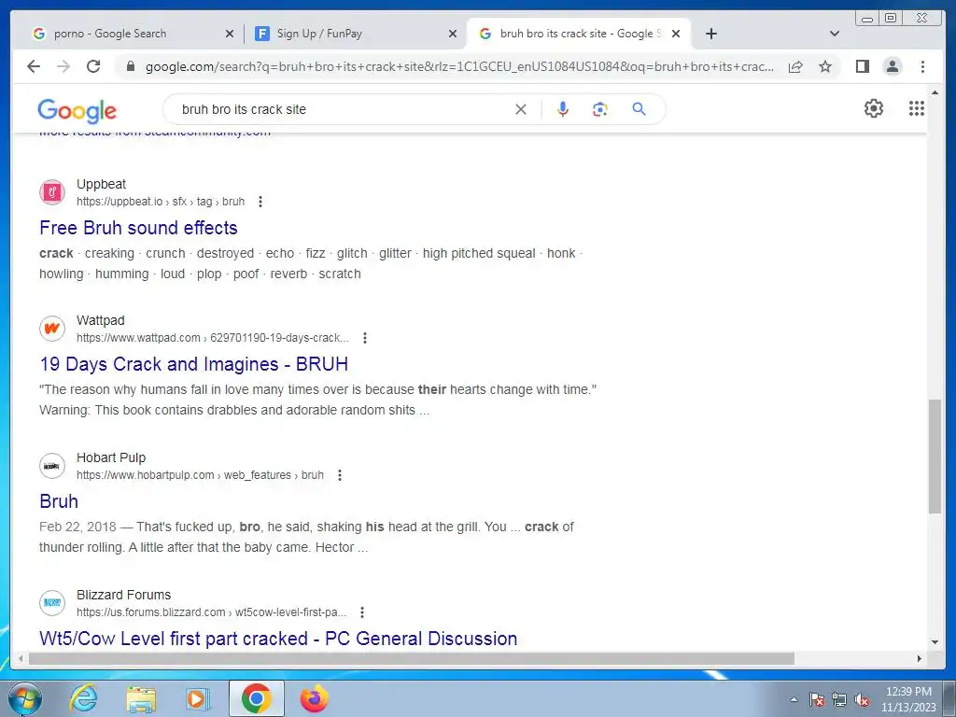Screen dimensions: 956x717
Task: Click the Hobart Pulp site favicon
Action: [52, 466]
